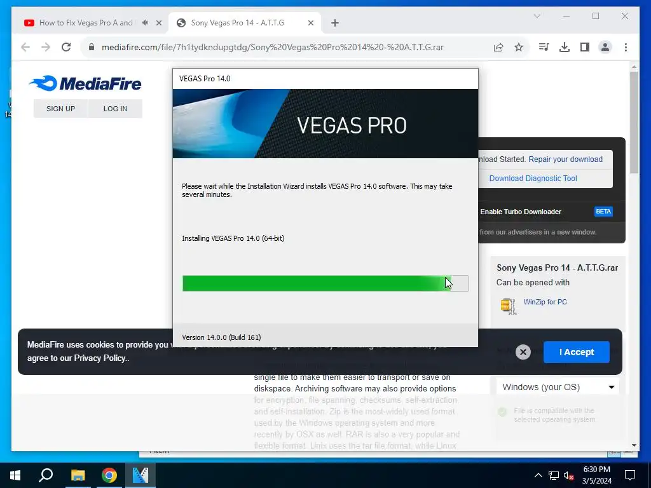Click the page vertical scrollbar thumb
The width and height of the screenshot is (651, 488).
coord(634,123)
